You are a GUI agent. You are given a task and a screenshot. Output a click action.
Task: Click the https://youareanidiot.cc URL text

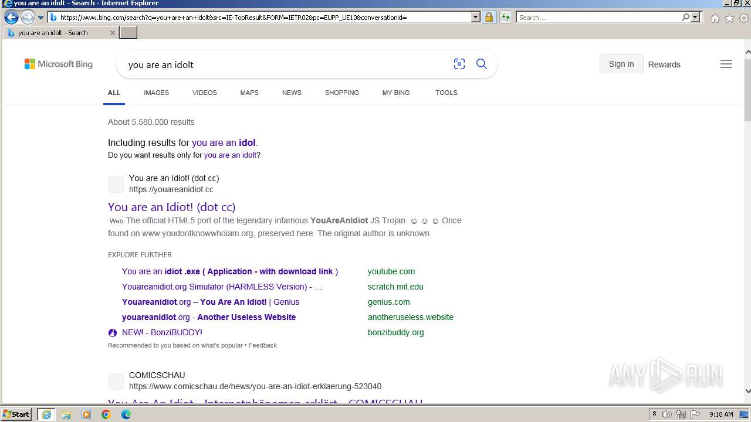[171, 189]
